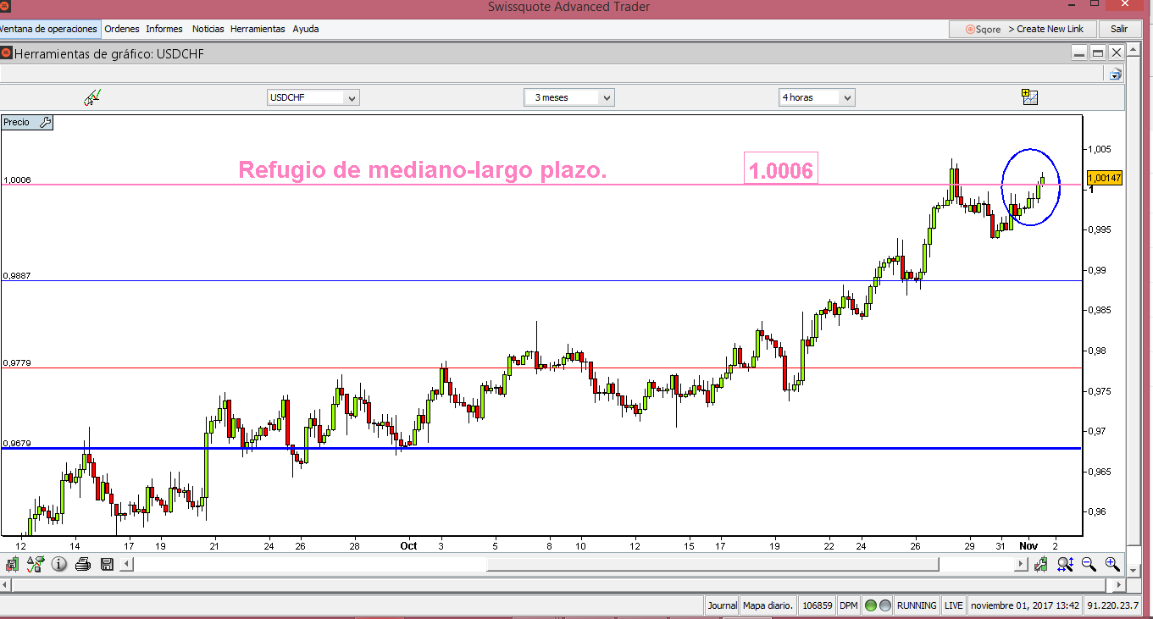Click the 106859 account number in status bar
The height and width of the screenshot is (619, 1153).
(817, 605)
